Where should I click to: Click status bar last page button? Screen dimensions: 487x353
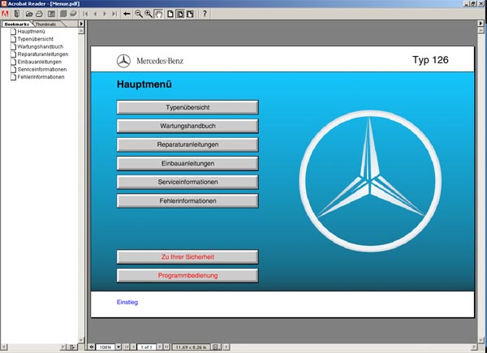coord(166,347)
